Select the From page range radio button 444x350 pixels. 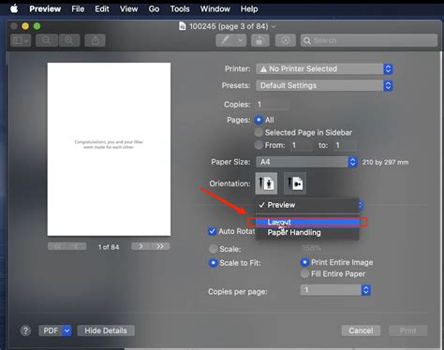point(259,145)
